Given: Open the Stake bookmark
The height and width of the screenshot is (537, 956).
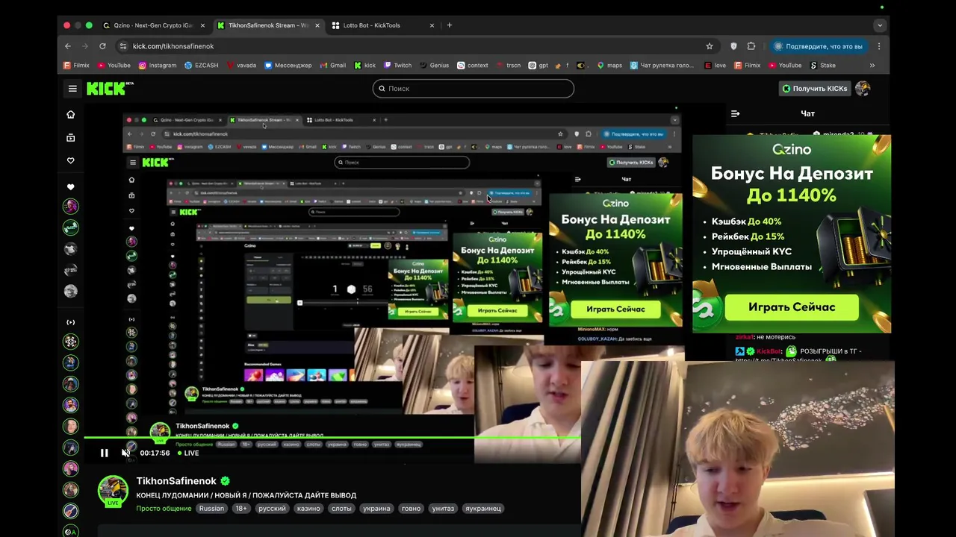Looking at the screenshot, I should (822, 66).
